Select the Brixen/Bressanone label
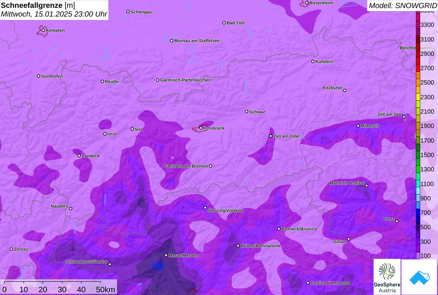This screenshot has height=295, width=438. coord(261,246)
